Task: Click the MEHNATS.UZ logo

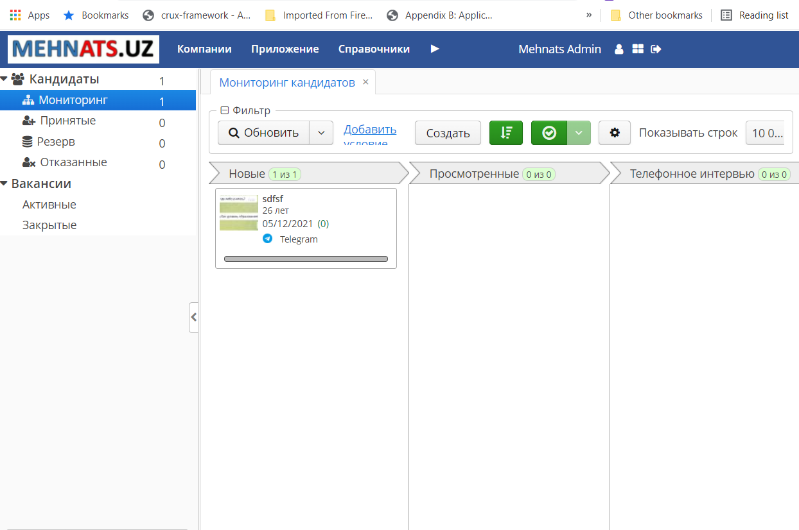Action: tap(83, 49)
